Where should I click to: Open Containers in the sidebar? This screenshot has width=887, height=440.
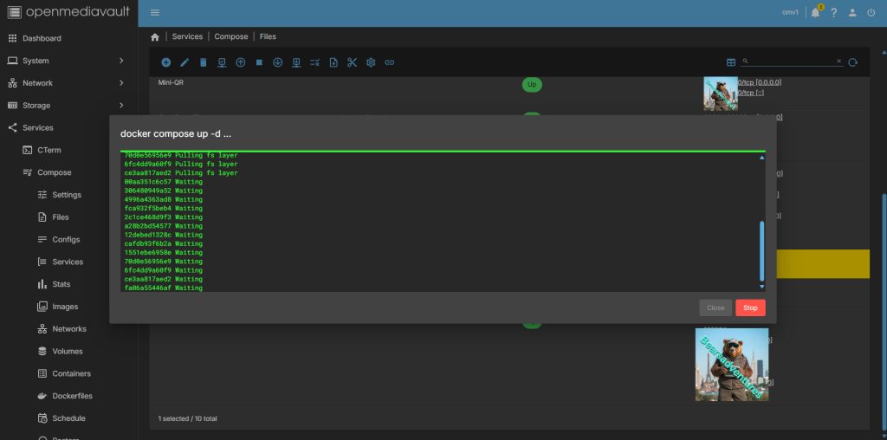(71, 373)
